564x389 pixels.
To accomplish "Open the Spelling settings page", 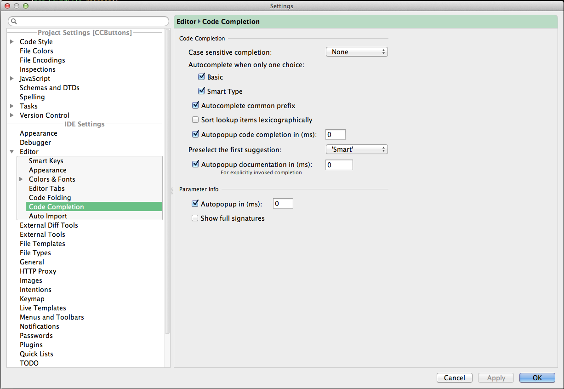I will coord(32,97).
